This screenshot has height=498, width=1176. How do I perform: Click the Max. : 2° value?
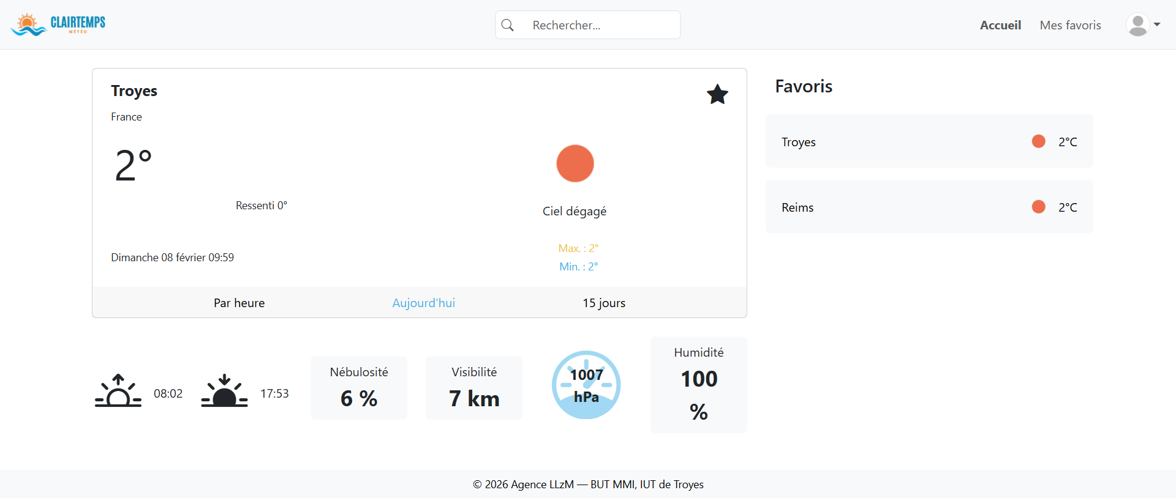tap(578, 248)
